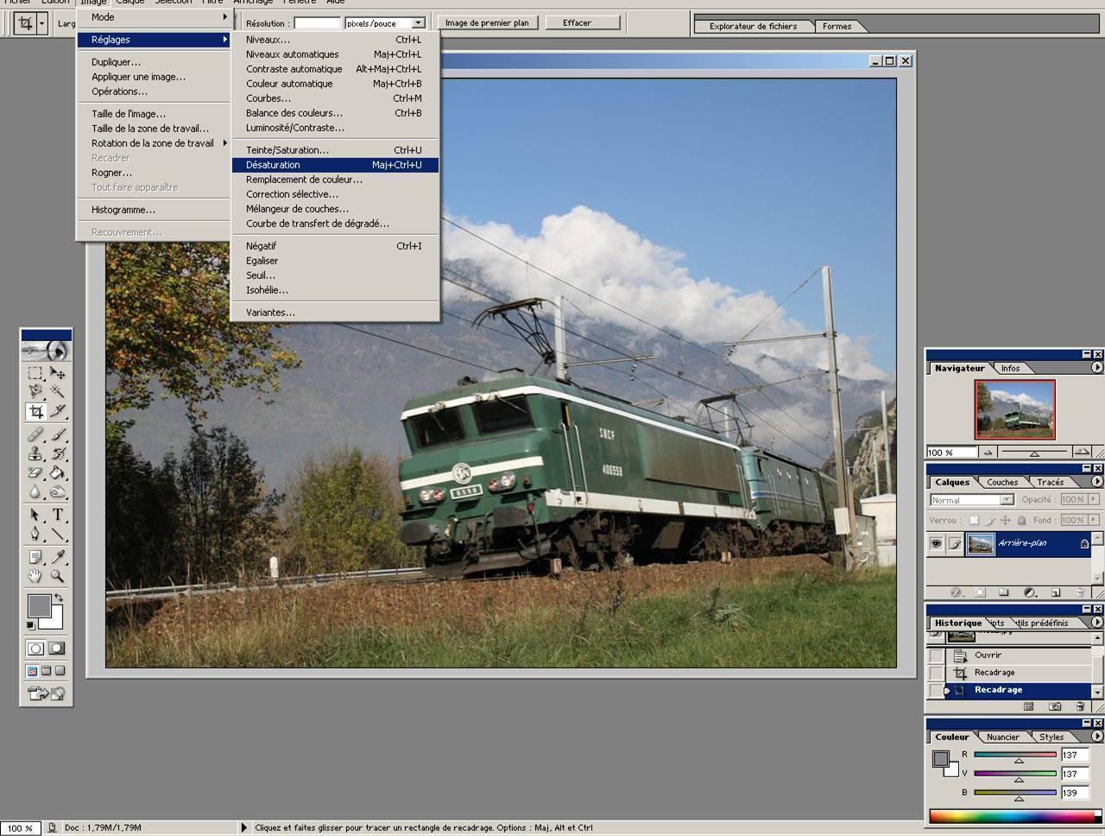
Task: Pick a color from the spectrum ramp
Action: pos(1010,816)
